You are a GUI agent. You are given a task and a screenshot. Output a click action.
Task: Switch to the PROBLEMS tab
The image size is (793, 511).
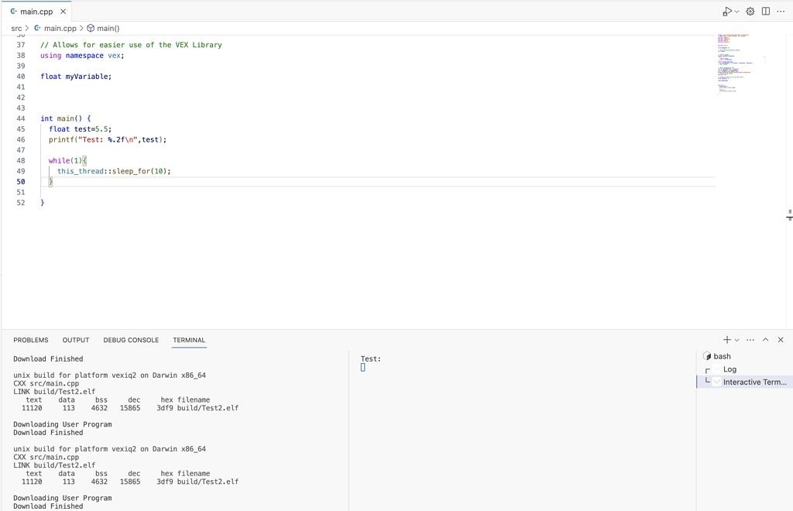coord(31,340)
